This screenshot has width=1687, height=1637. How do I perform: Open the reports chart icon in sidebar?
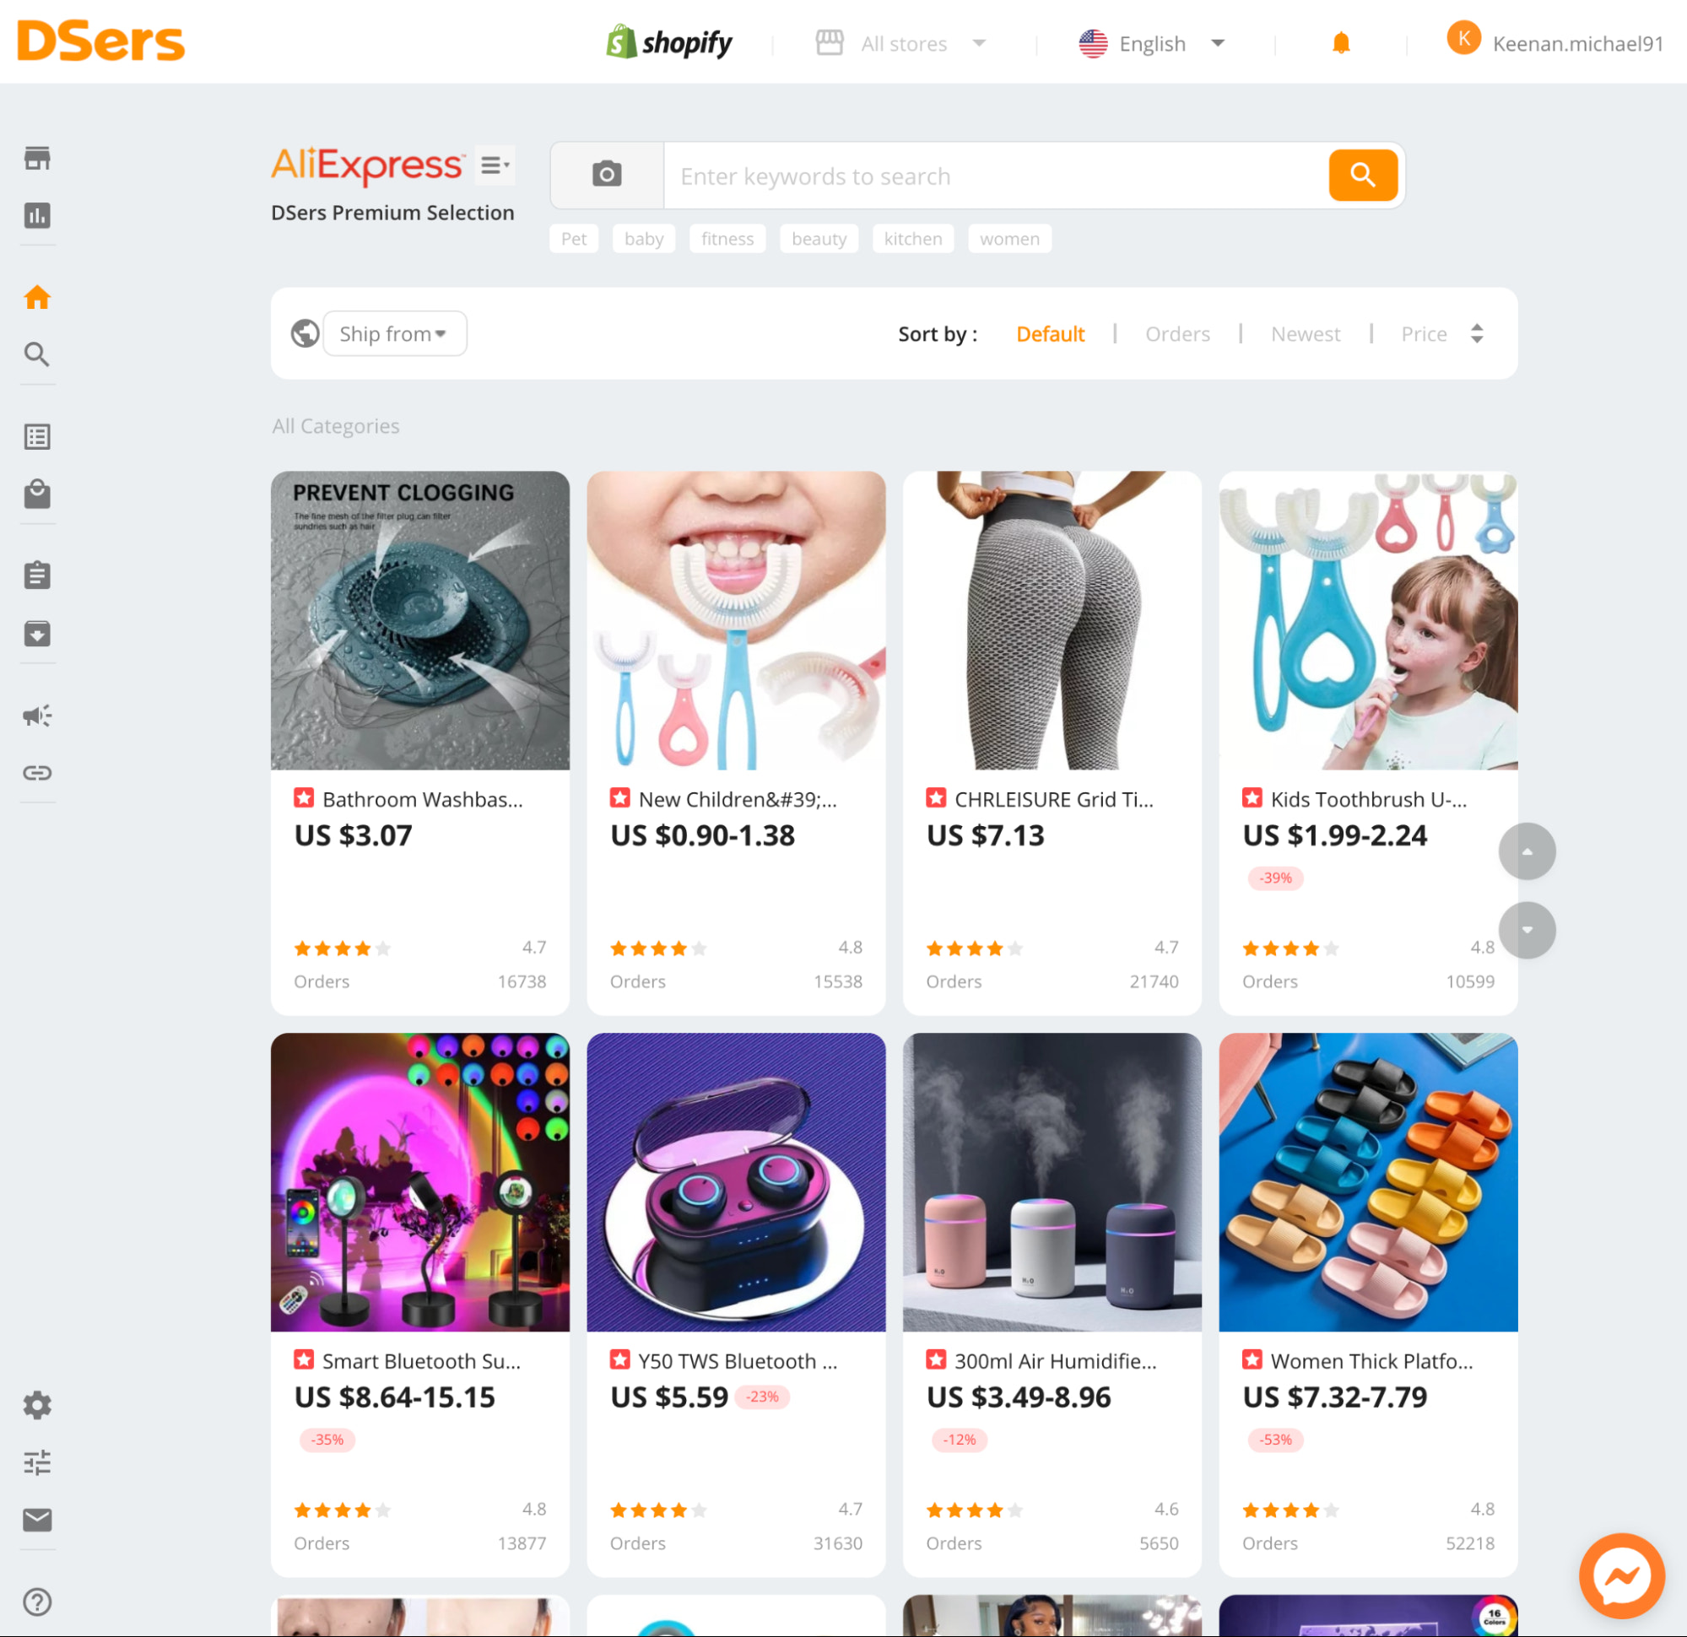(37, 215)
